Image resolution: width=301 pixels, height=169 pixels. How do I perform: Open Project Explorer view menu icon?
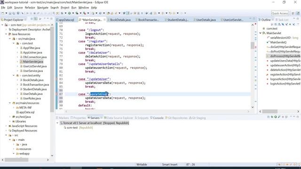point(45,18)
